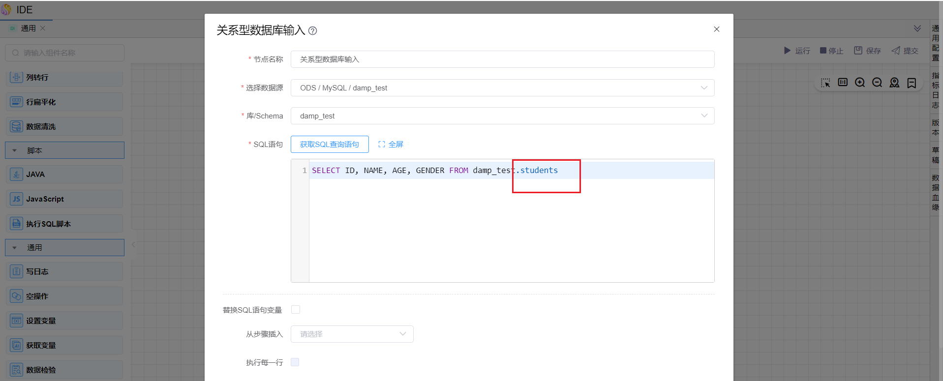Select the 数据清洗 component icon
The height and width of the screenshot is (381, 943).
[x=16, y=126]
